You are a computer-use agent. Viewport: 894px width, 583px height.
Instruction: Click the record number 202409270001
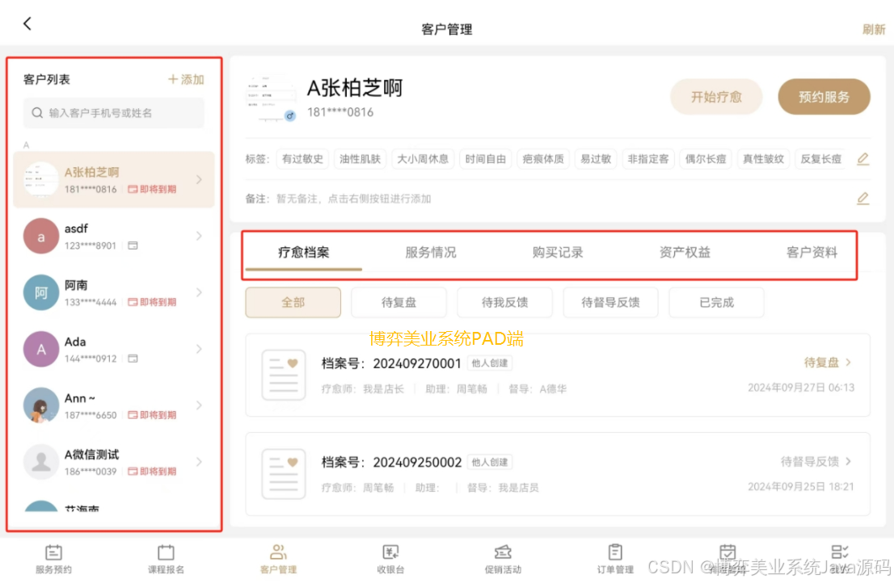417,363
